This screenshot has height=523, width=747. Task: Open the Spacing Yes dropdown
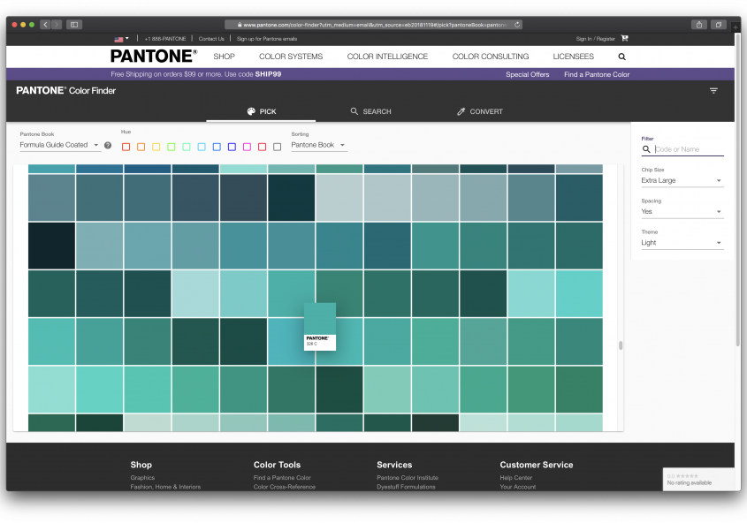click(682, 212)
